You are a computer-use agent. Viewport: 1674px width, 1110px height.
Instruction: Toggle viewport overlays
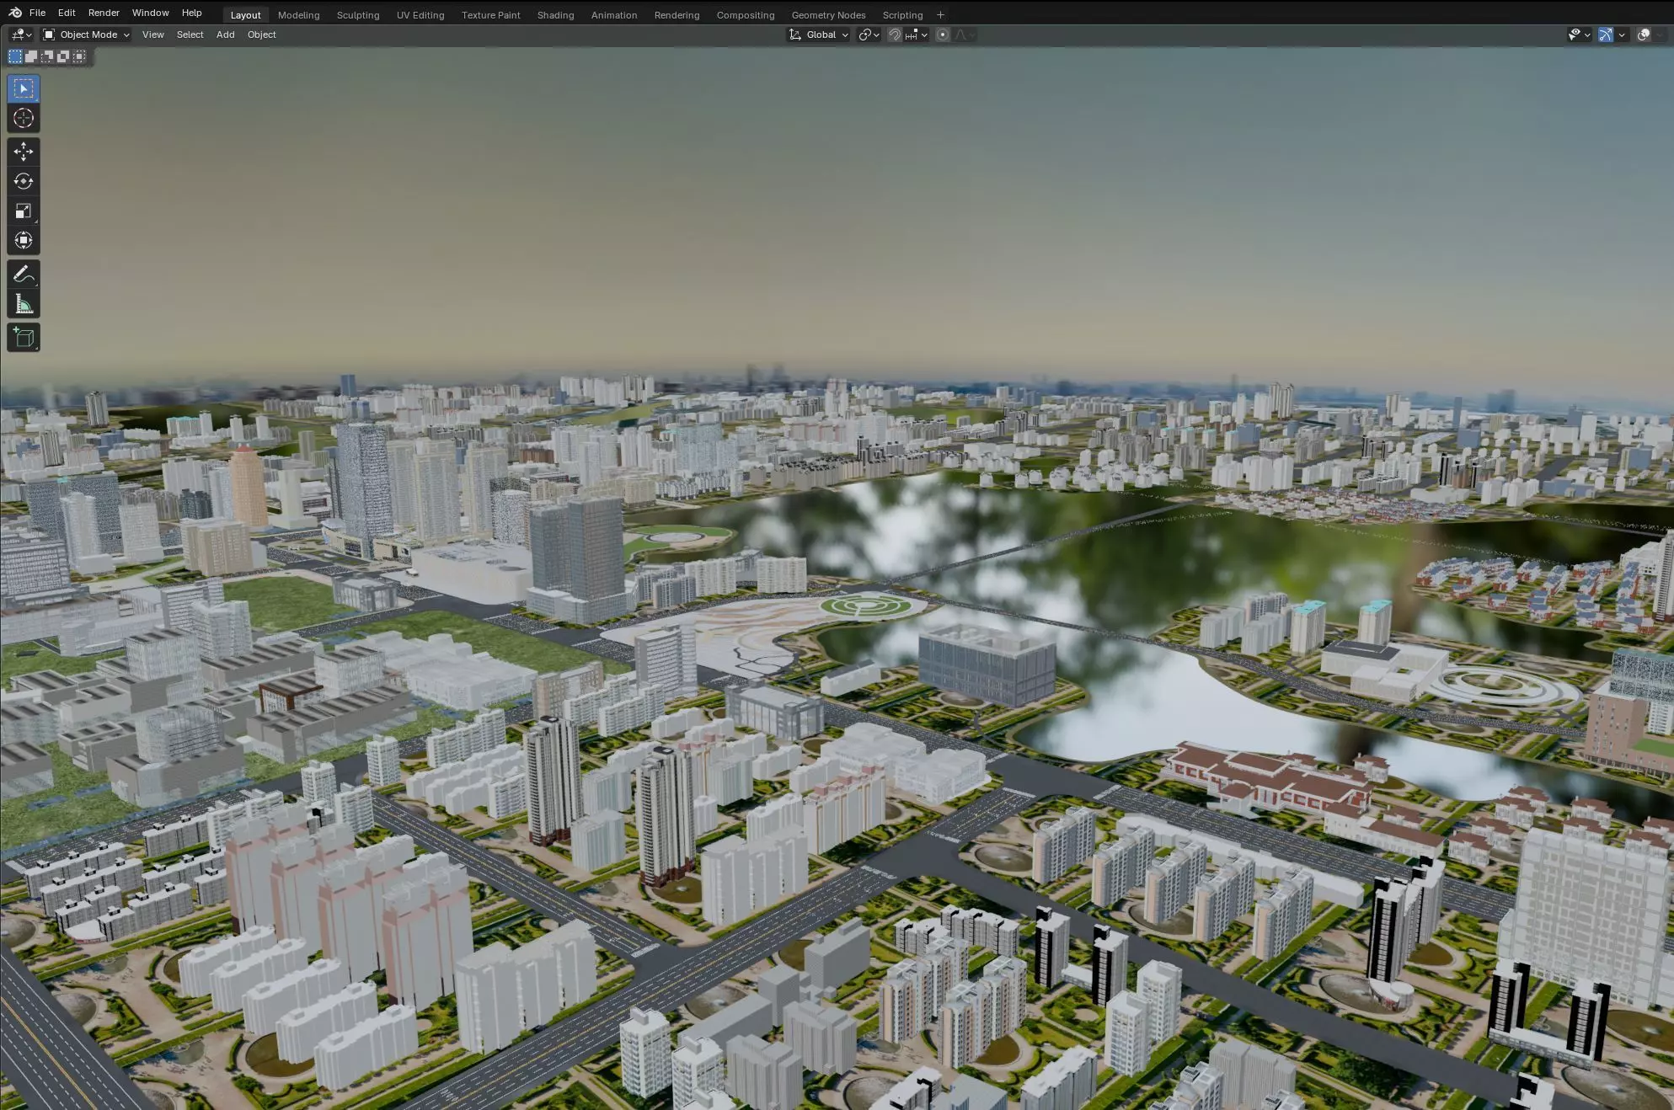point(1643,35)
